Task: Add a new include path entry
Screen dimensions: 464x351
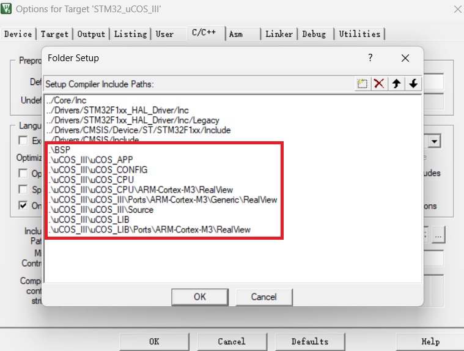Action: pos(362,84)
